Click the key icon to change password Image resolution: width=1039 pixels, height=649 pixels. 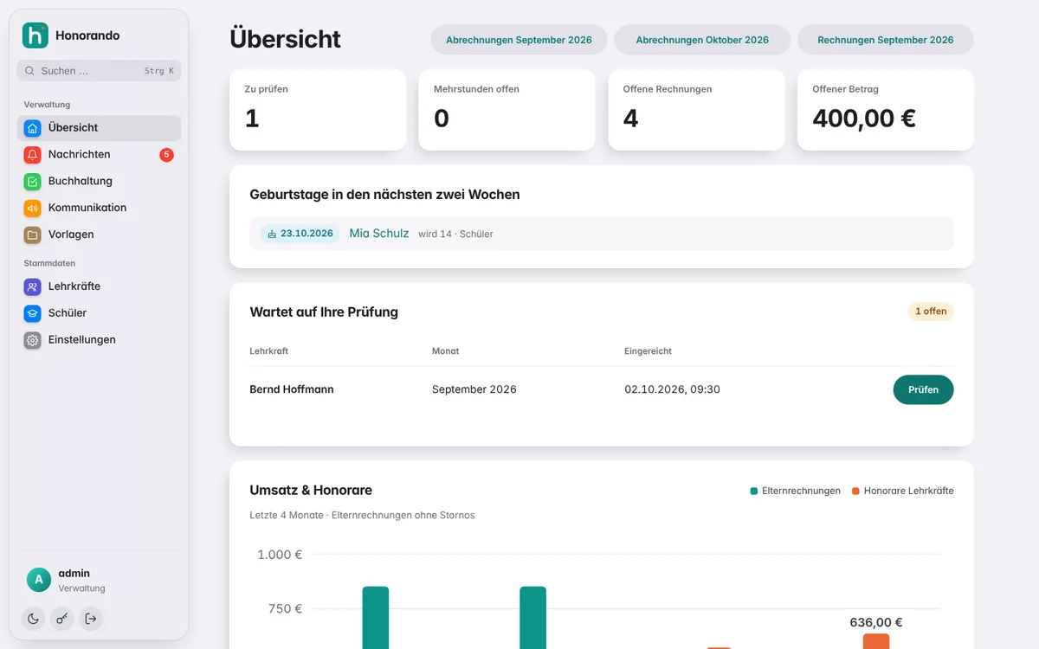61,618
